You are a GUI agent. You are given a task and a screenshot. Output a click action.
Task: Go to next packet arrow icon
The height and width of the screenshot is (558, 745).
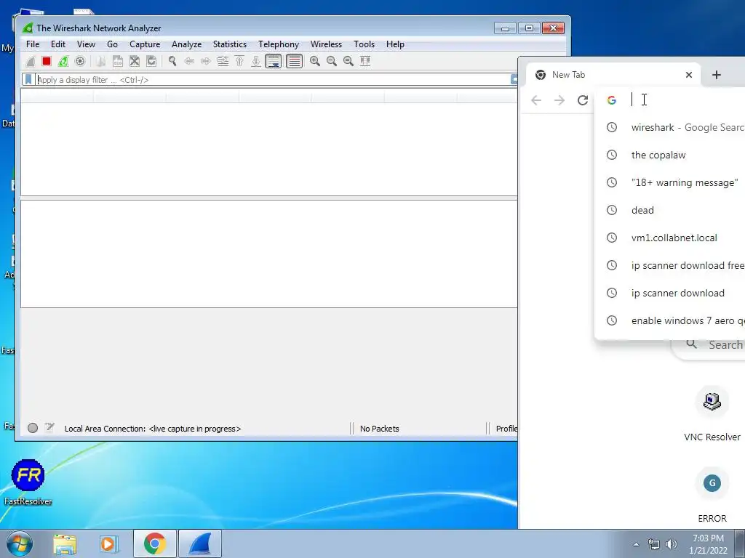click(206, 61)
